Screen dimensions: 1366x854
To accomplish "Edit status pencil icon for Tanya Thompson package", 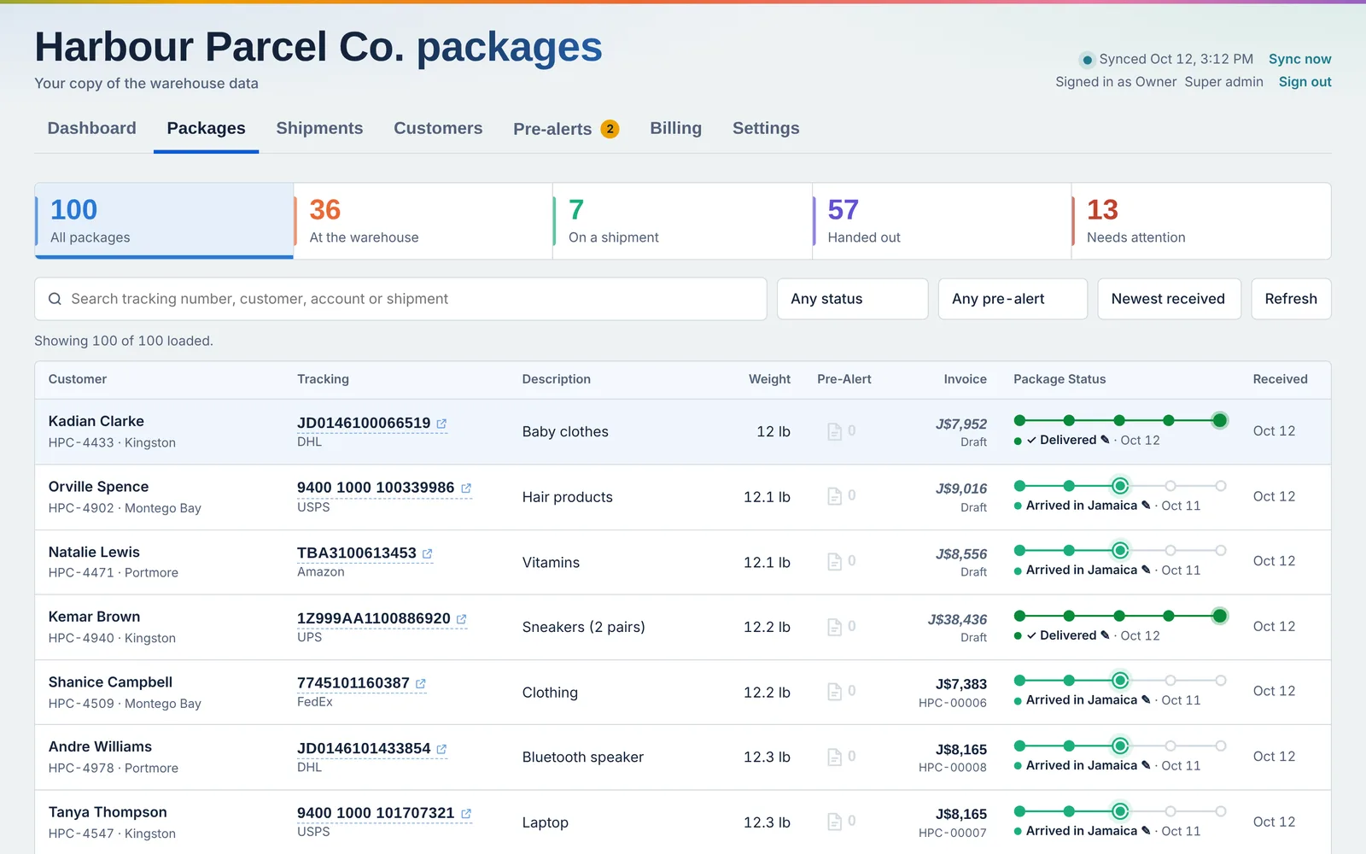I will click(1146, 830).
